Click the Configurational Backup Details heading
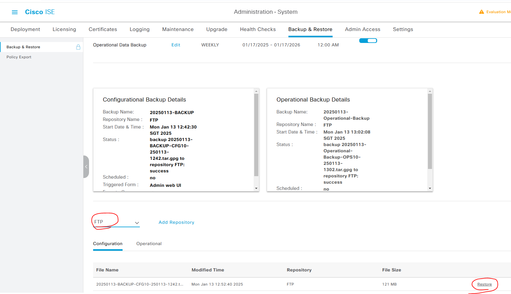This screenshot has height=294, width=511. tap(144, 100)
